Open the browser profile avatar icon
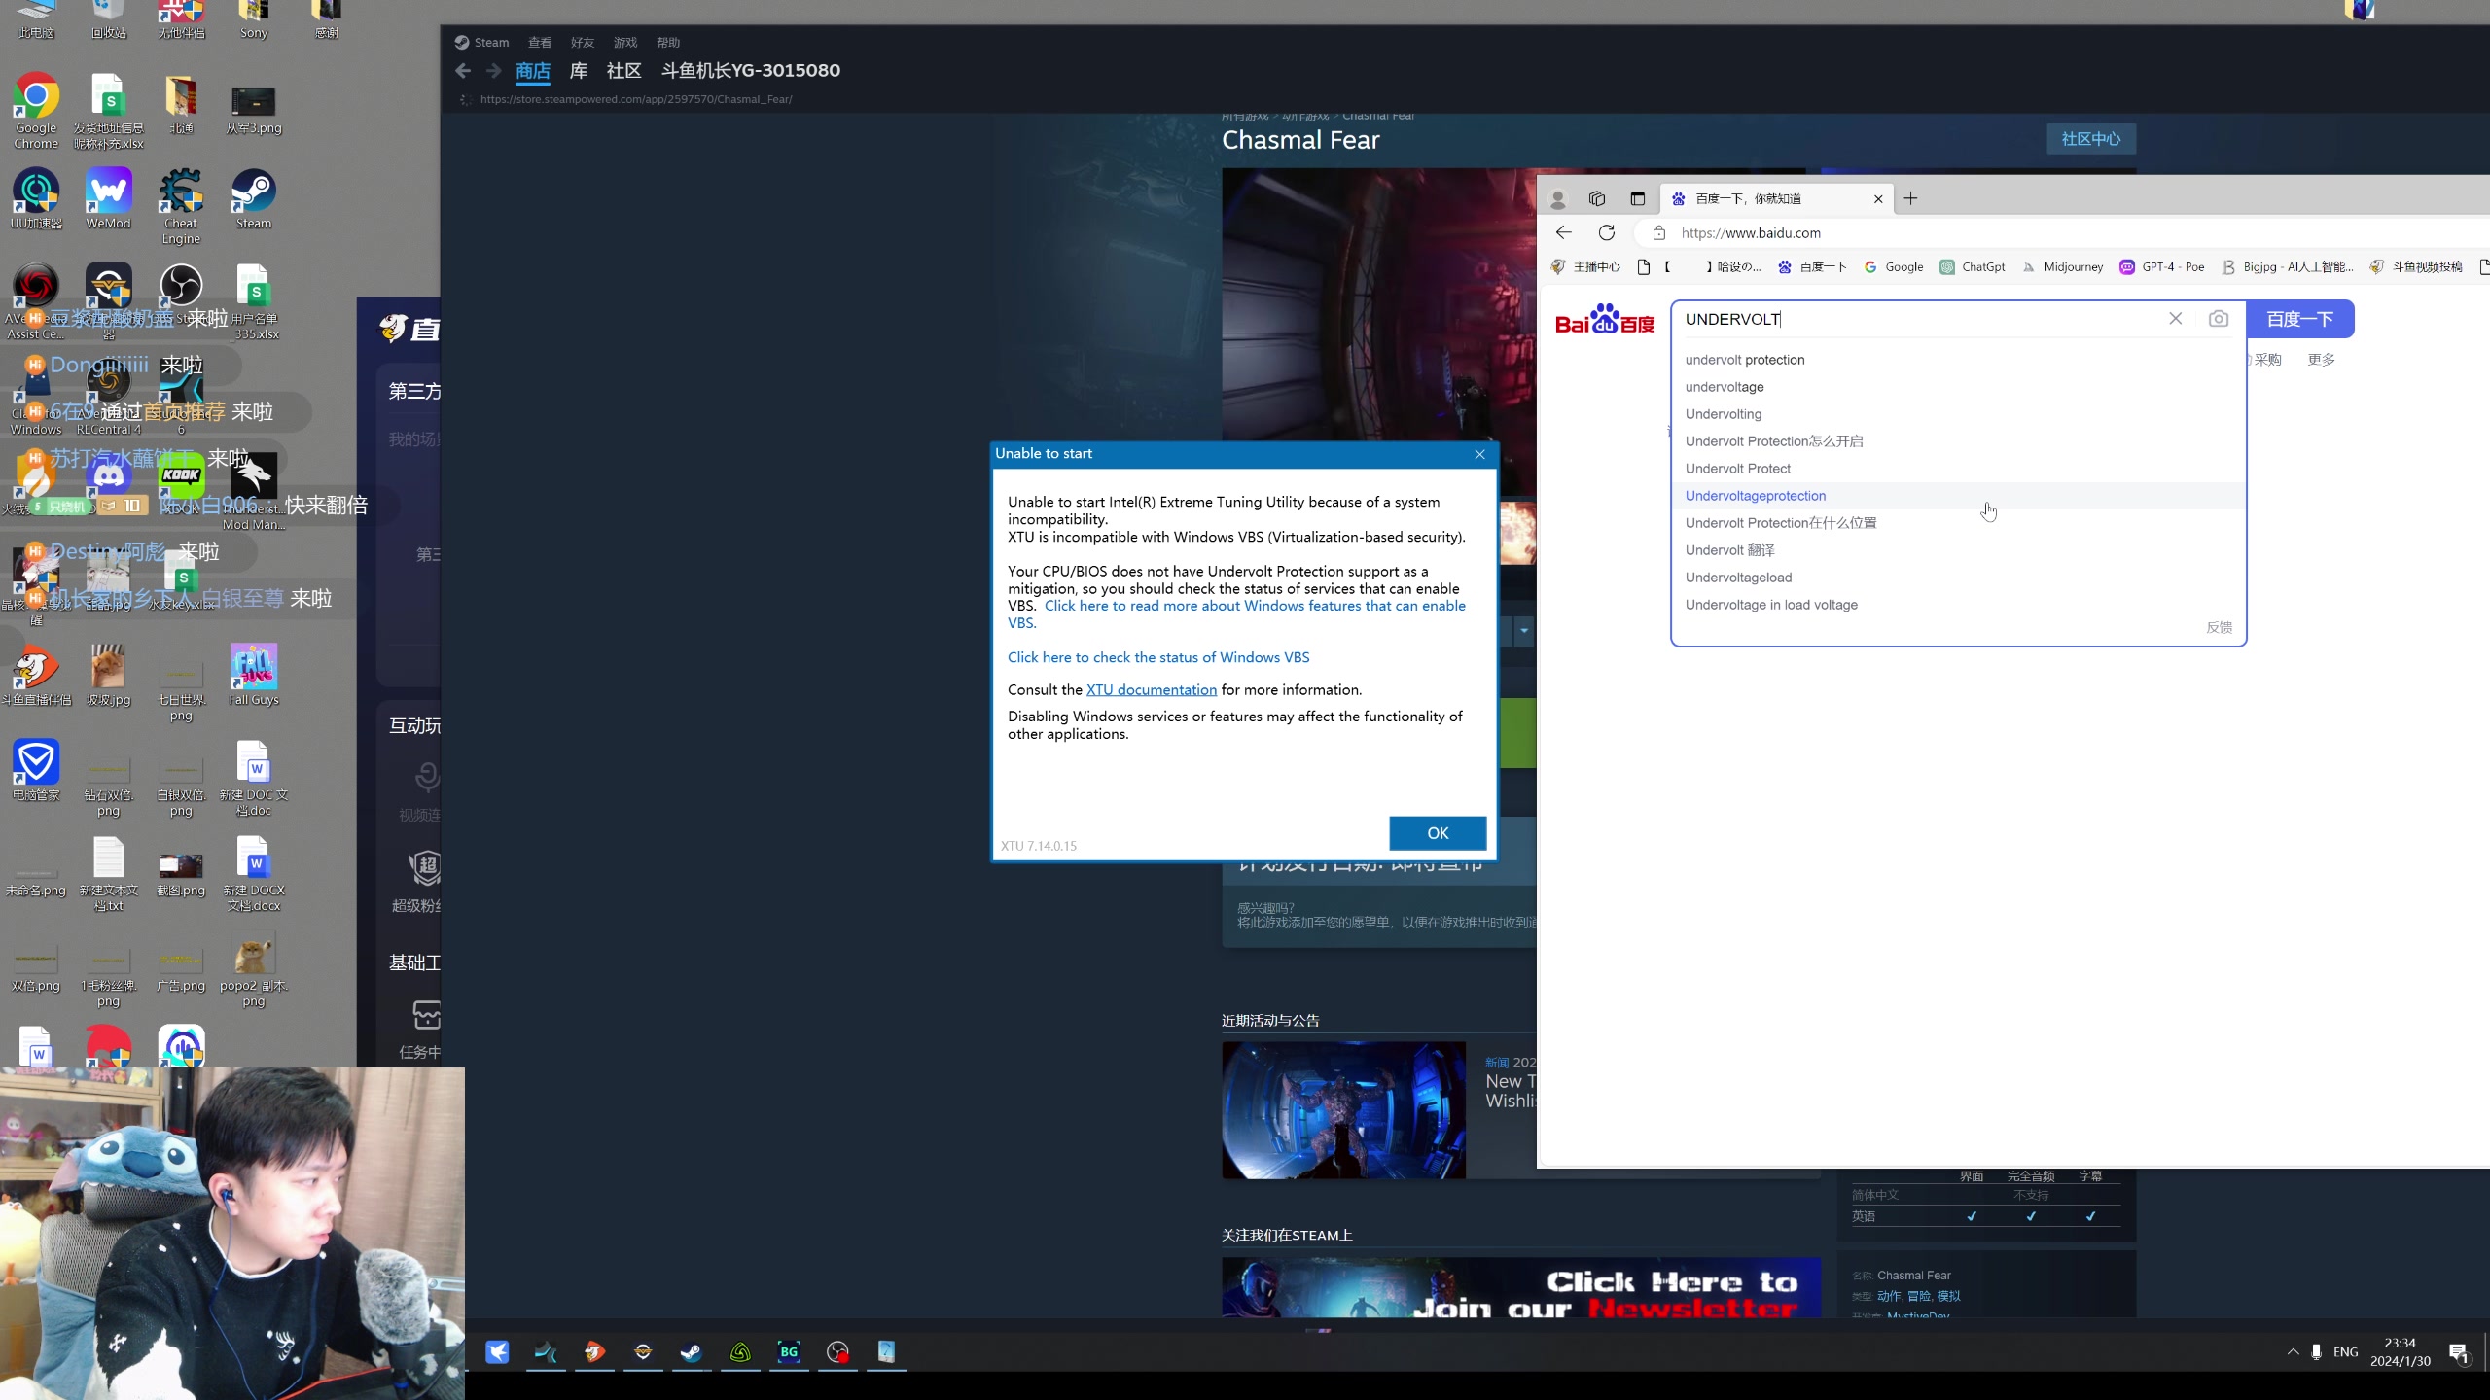The width and height of the screenshot is (2490, 1400). tap(1557, 198)
